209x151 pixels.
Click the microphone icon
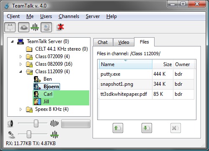tap(11, 135)
